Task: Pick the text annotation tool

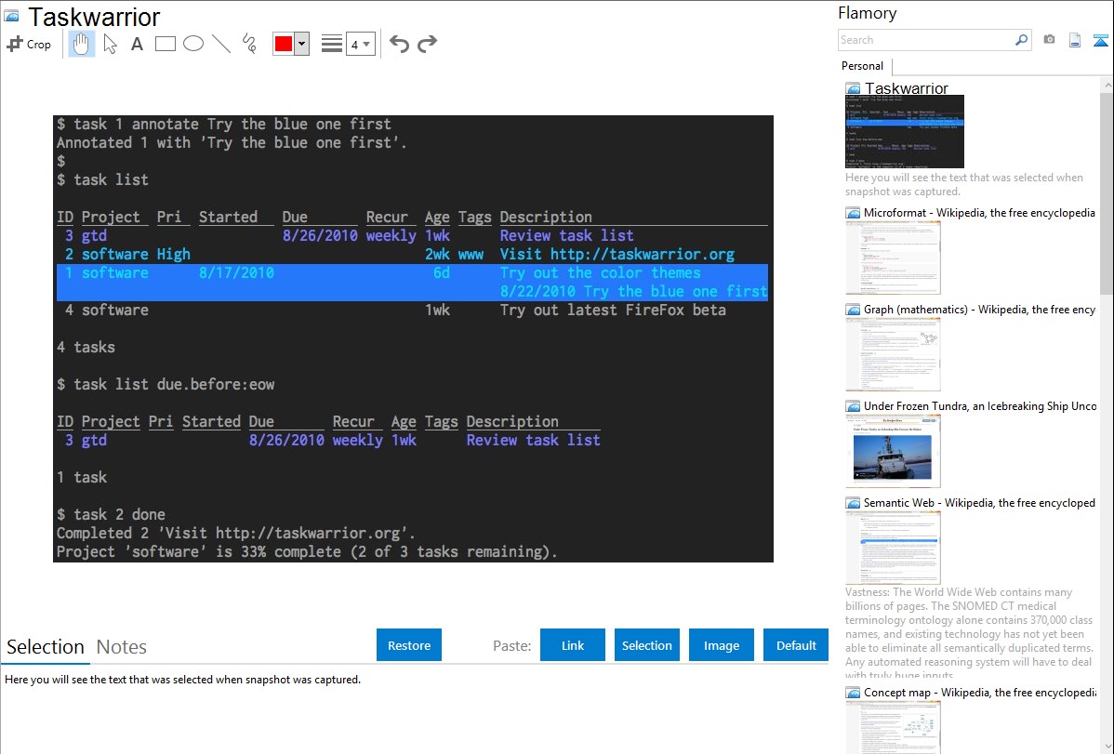Action: (x=137, y=44)
